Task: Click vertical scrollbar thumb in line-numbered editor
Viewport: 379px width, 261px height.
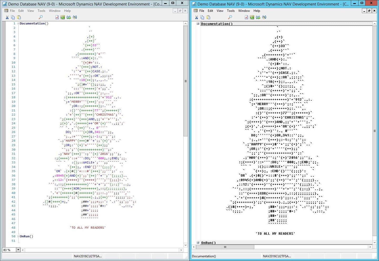Action: point(185,81)
